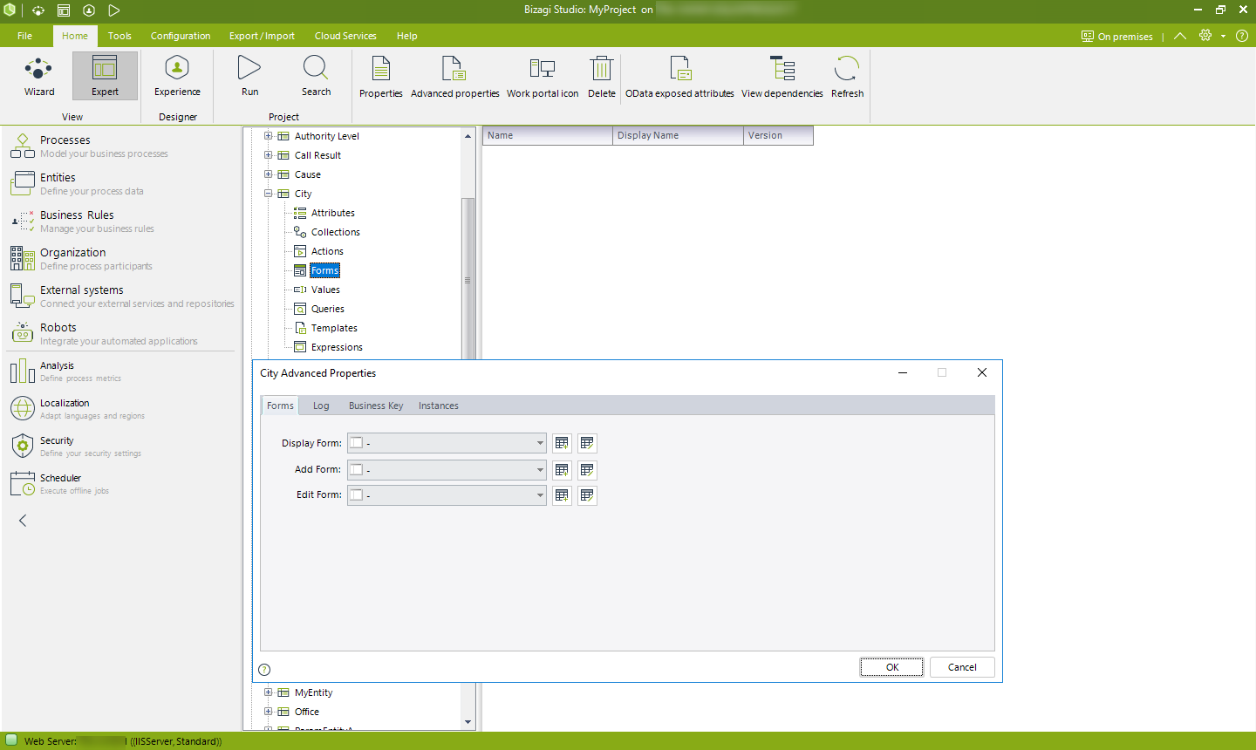Edit the Add Form with pencil-table icon
The image size is (1256, 750).
tap(587, 470)
